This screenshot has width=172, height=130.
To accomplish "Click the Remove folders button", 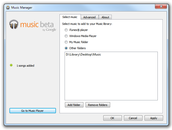I will [98, 105].
